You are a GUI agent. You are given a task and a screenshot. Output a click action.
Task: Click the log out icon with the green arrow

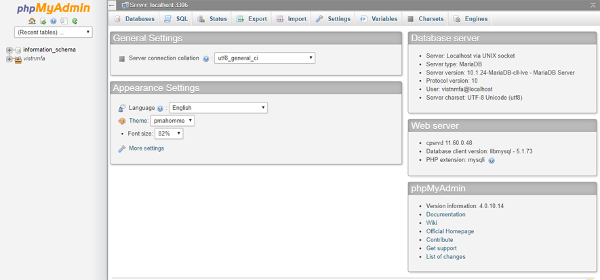point(43,21)
